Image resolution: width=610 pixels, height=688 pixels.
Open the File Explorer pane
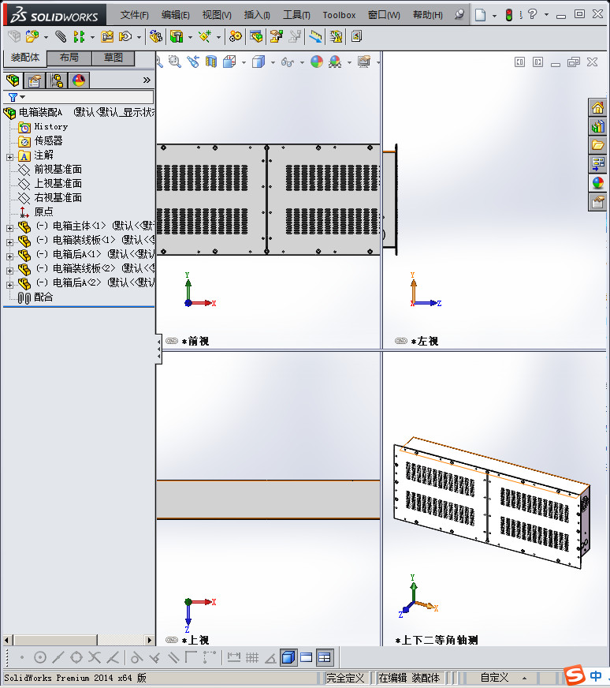597,145
